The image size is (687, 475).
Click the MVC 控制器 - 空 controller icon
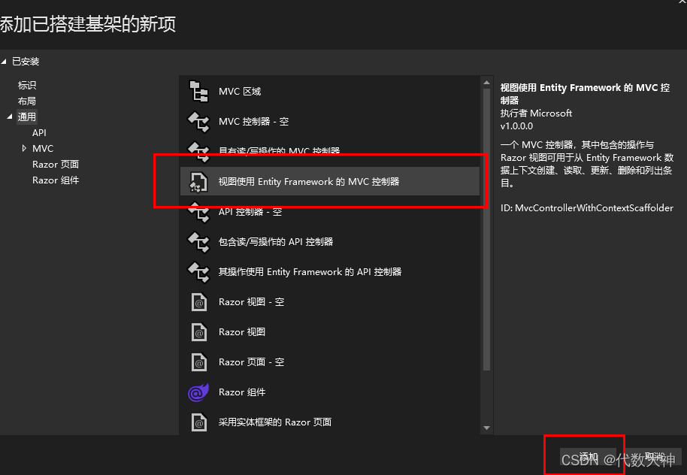199,121
